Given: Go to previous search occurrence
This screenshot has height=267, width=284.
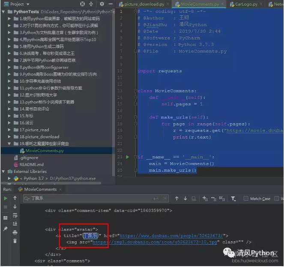Looking at the screenshot, I should coord(176,199).
